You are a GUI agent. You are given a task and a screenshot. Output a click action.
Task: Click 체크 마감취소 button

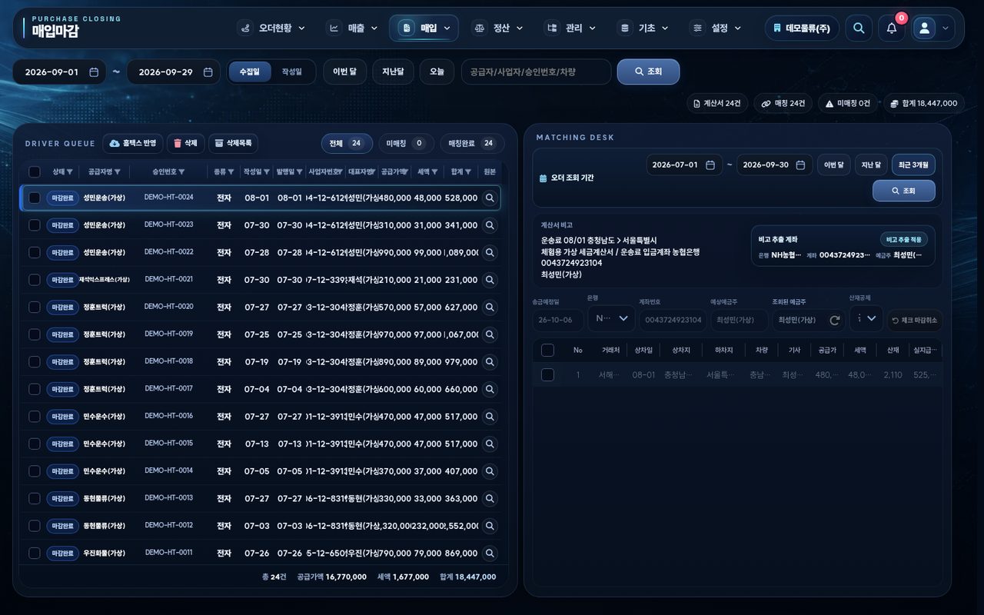click(915, 321)
